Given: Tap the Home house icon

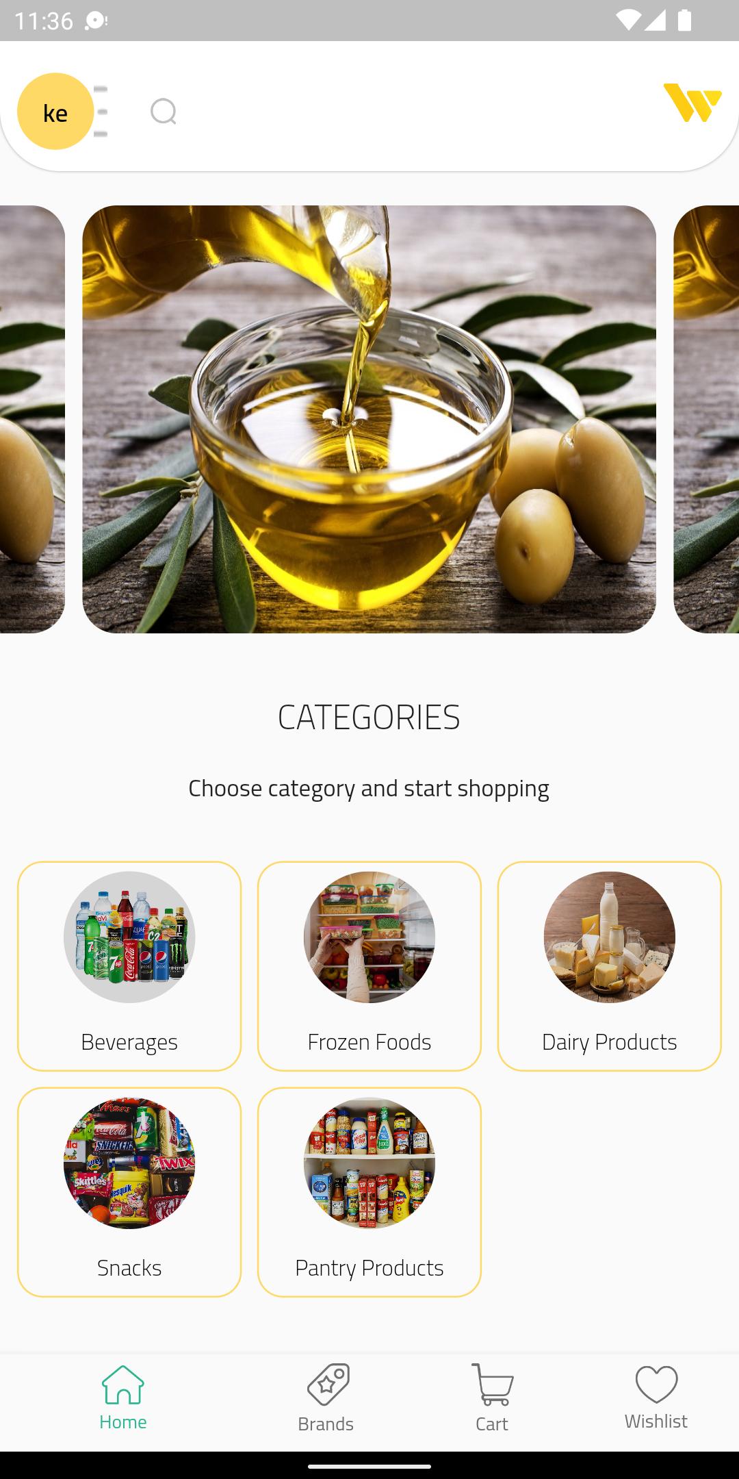Looking at the screenshot, I should coord(123,1385).
